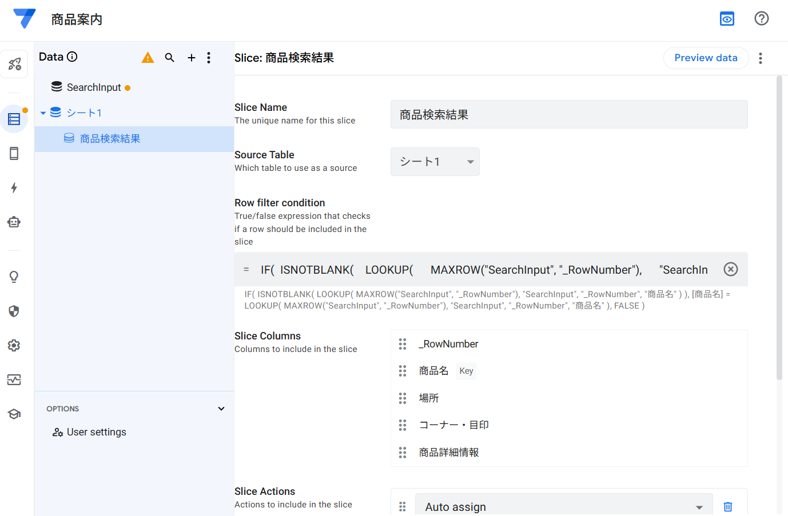
Task: Open the Learn graduation cap icon
Action: [14, 414]
